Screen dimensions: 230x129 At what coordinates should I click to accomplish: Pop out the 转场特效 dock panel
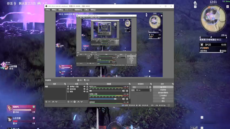[151, 84]
